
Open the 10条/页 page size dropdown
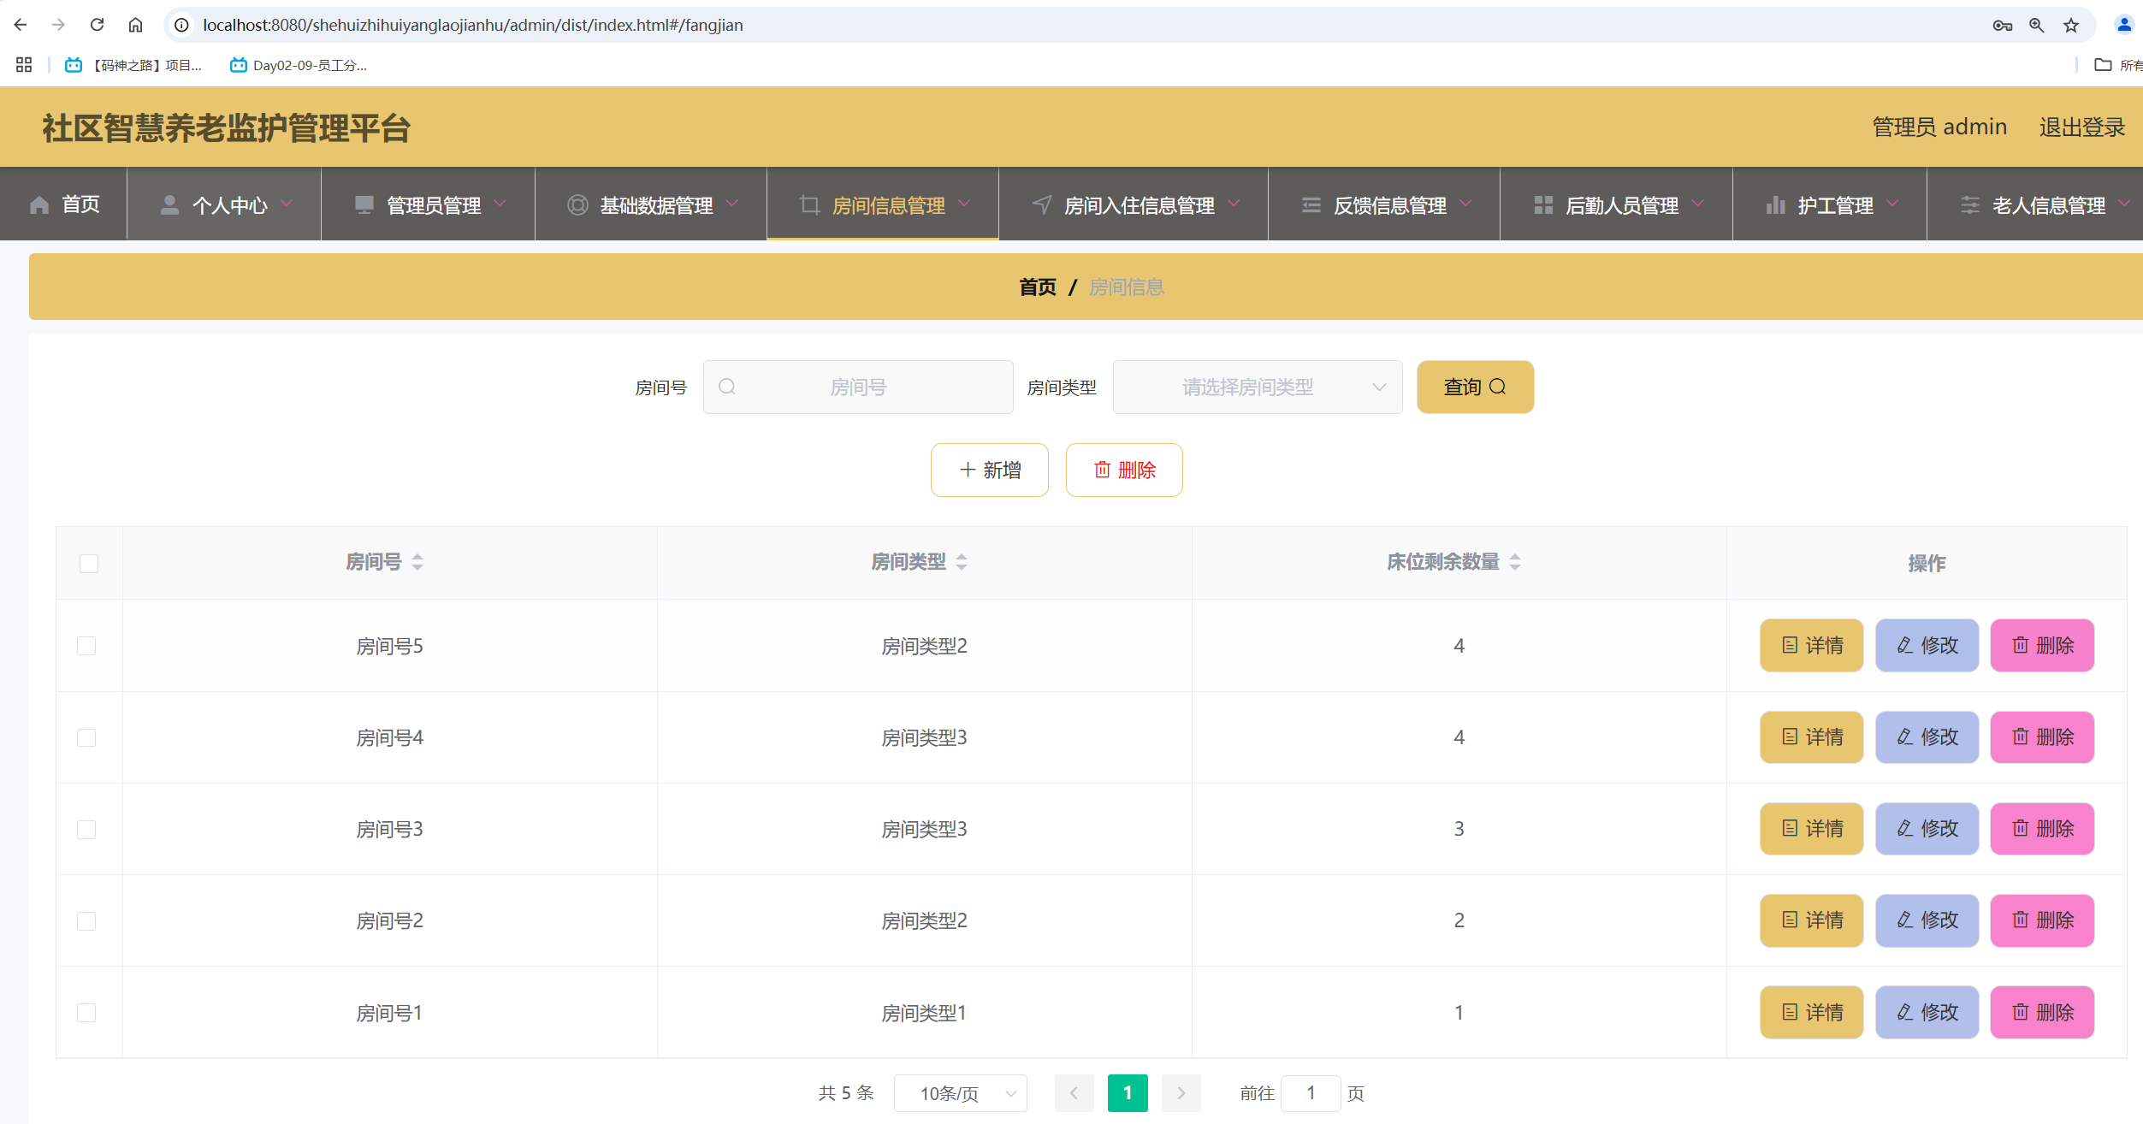(x=959, y=1093)
